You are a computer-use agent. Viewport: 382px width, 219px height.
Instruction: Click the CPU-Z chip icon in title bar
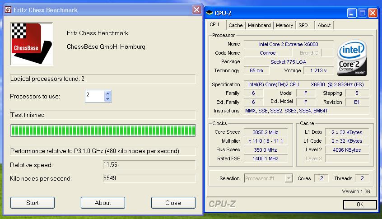209,13
